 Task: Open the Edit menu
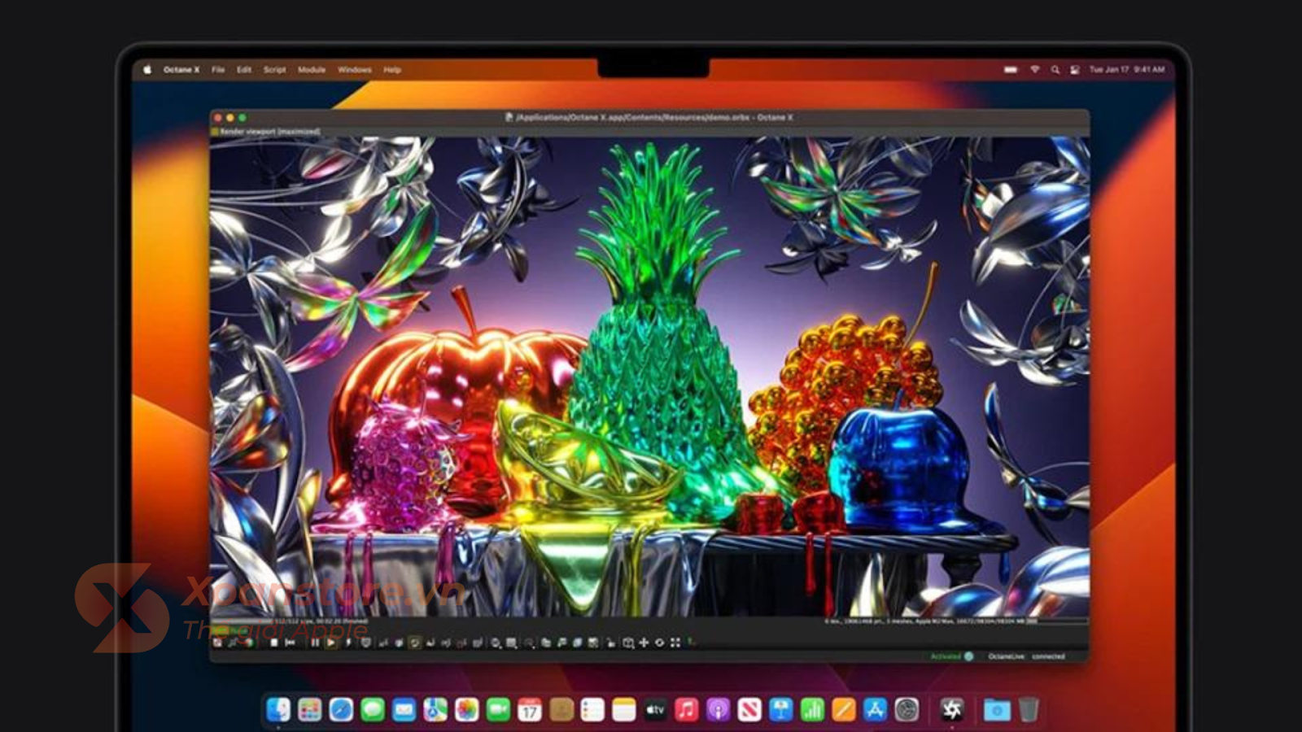click(244, 70)
